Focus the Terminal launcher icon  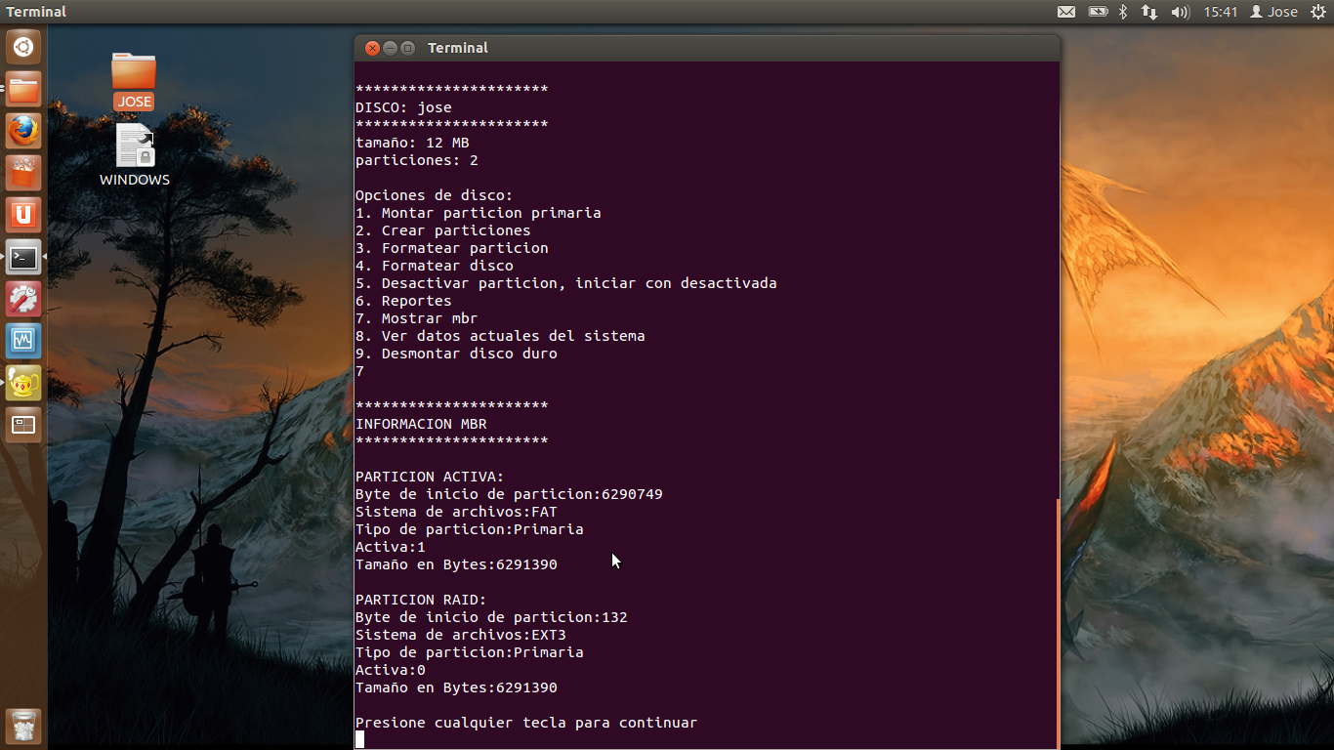click(23, 258)
